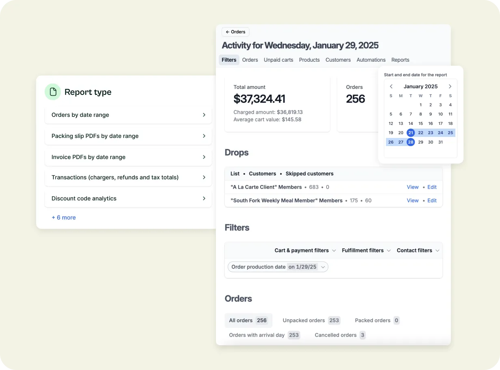Screen dimensions: 500x370
Task: Click the Report type document icon
Action: point(53,92)
